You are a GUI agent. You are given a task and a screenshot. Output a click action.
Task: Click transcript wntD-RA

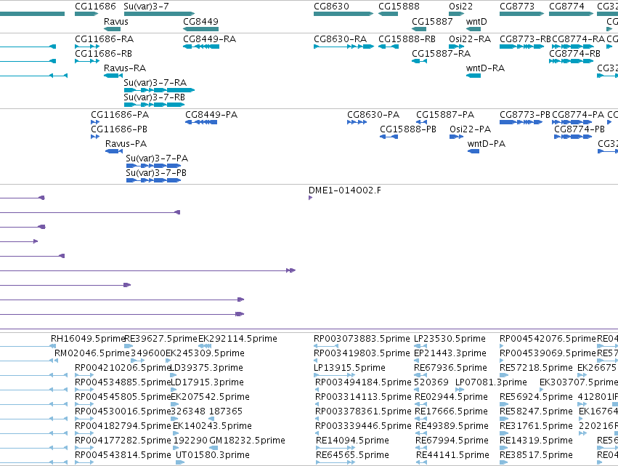[486, 68]
